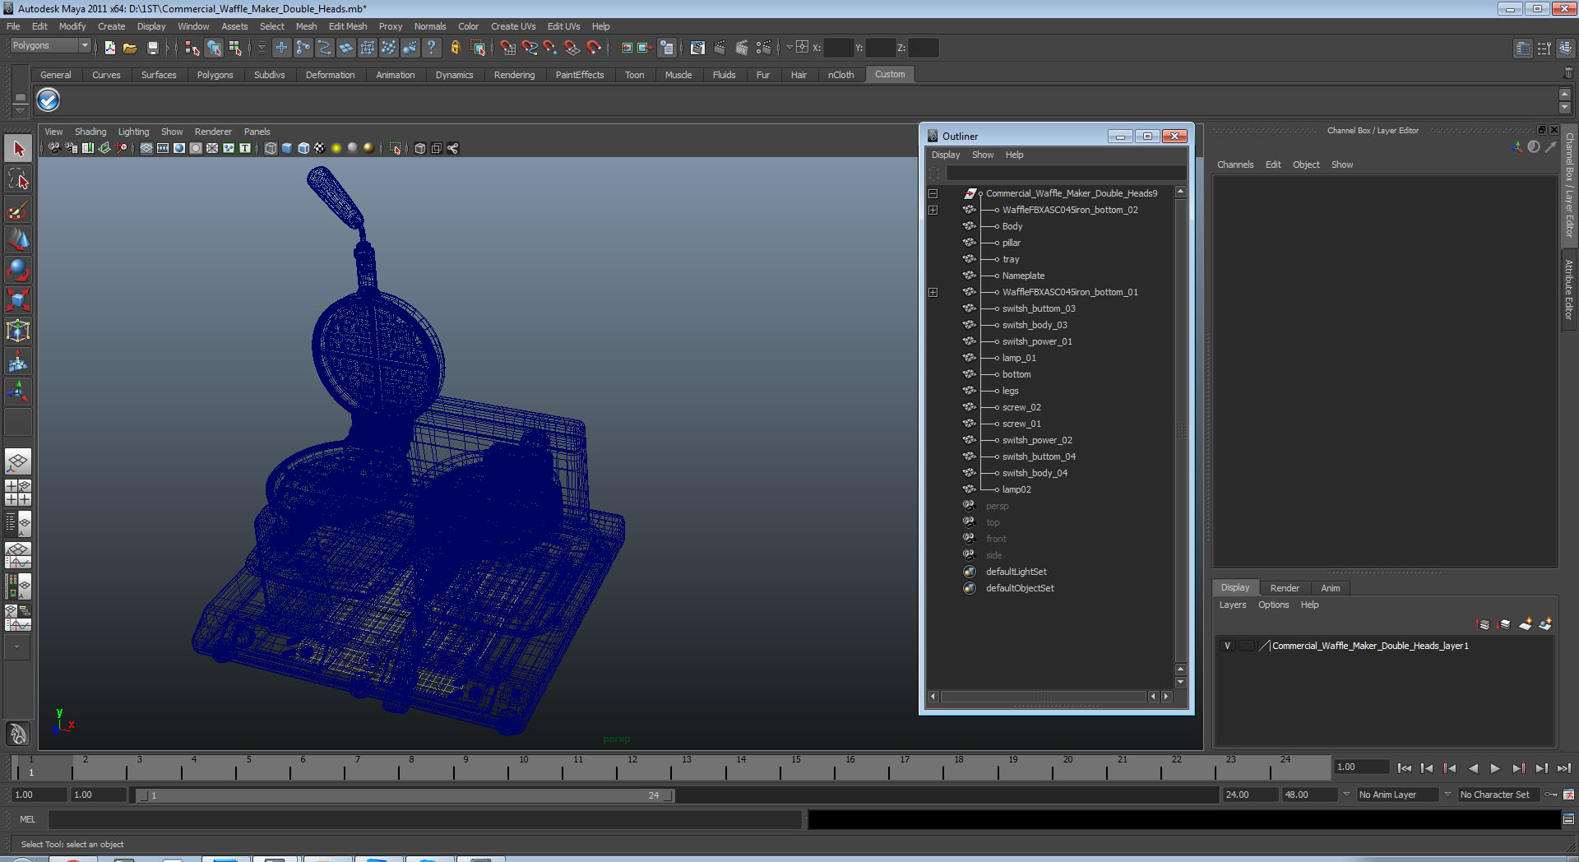Screen dimensions: 1579x862
Task: Expand WaffleFBXASC045iron_bottom_01 node
Action: tap(933, 293)
